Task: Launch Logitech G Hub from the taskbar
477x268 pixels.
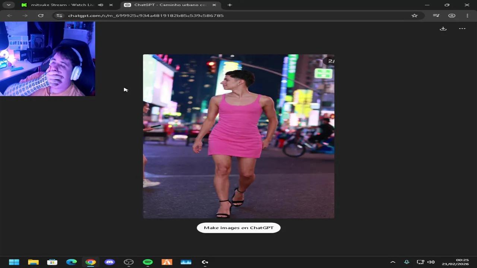Action: pyautogui.click(x=205, y=262)
